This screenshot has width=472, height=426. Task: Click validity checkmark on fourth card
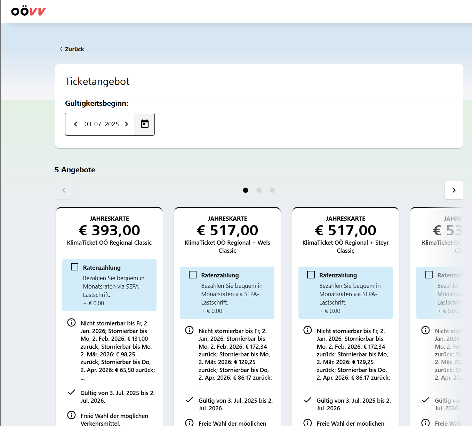[425, 400]
